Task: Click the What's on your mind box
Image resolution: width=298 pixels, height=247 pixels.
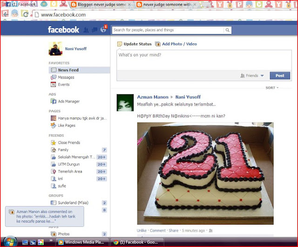Action: [x=204, y=60]
